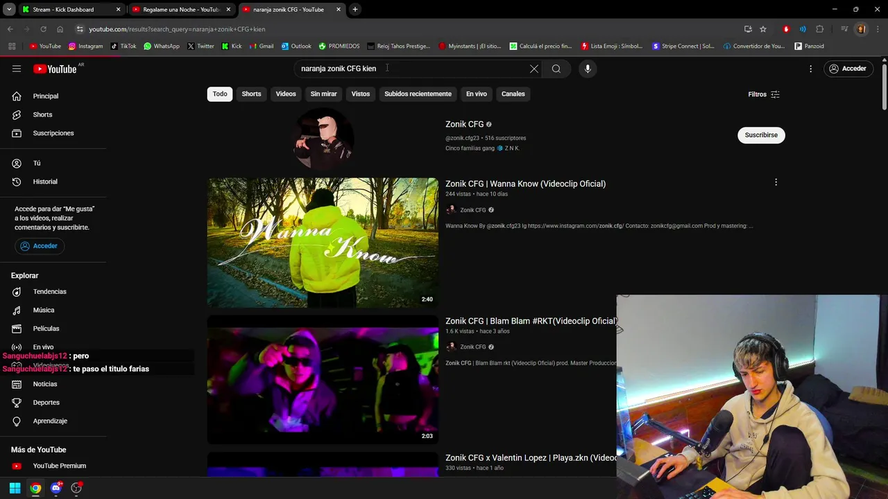Submit search with the magnifying glass icon
888x499 pixels.
pyautogui.click(x=556, y=69)
